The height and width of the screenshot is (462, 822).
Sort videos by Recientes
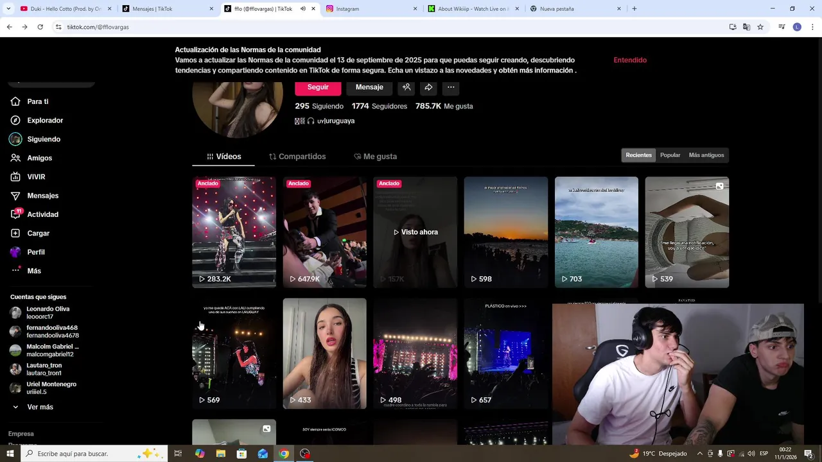tap(638, 155)
